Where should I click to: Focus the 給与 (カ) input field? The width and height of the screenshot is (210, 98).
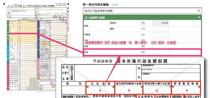tap(161, 52)
